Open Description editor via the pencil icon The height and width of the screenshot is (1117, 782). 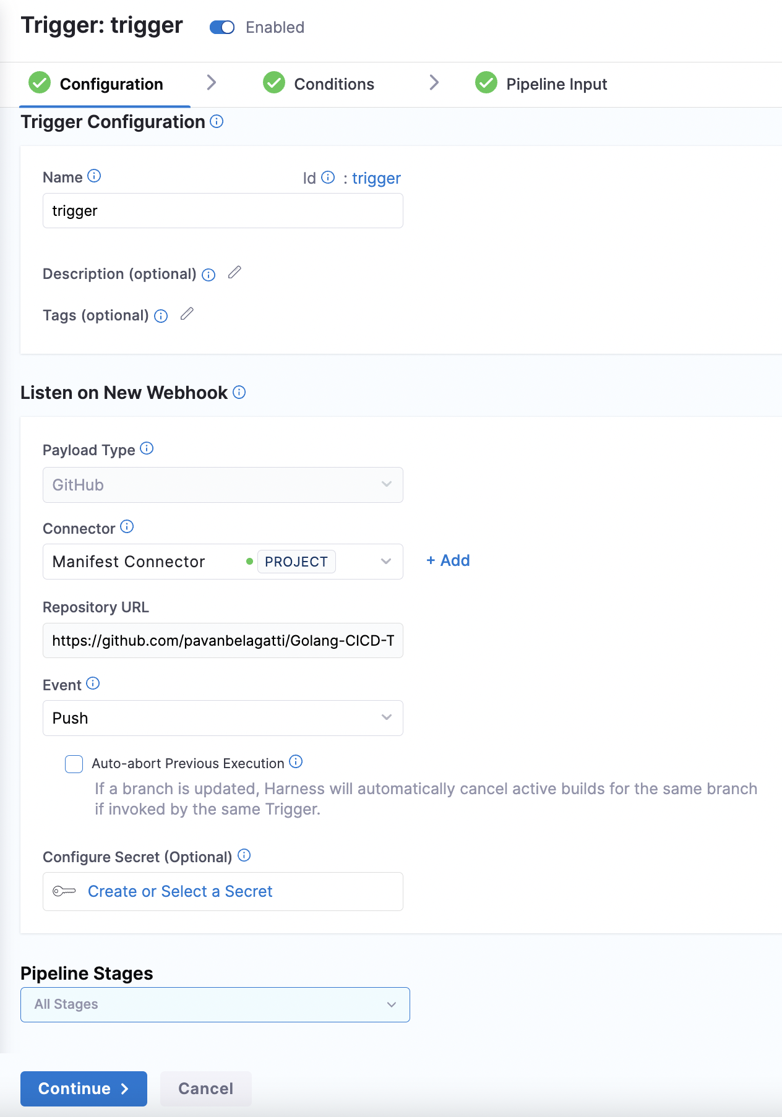point(234,273)
